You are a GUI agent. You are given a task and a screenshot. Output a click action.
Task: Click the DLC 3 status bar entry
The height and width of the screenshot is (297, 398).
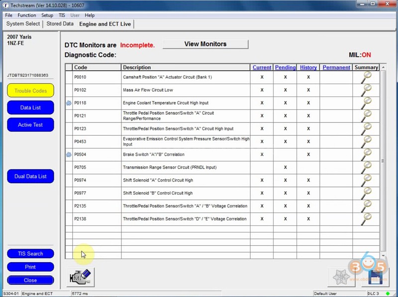coord(374,294)
